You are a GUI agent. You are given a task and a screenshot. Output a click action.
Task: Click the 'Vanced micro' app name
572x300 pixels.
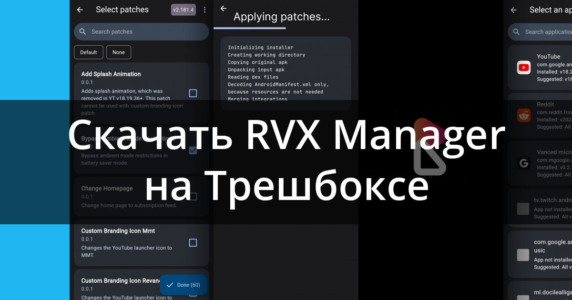554,152
